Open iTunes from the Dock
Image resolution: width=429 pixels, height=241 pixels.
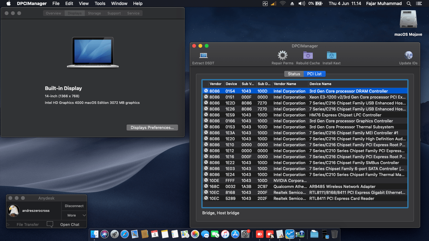coord(225,234)
